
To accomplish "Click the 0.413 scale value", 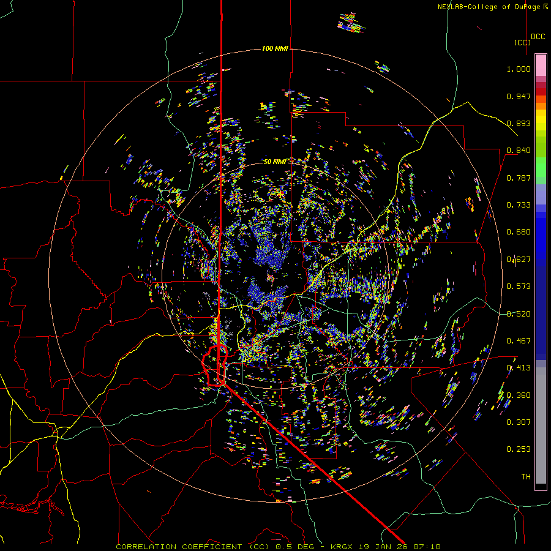I will coord(519,368).
